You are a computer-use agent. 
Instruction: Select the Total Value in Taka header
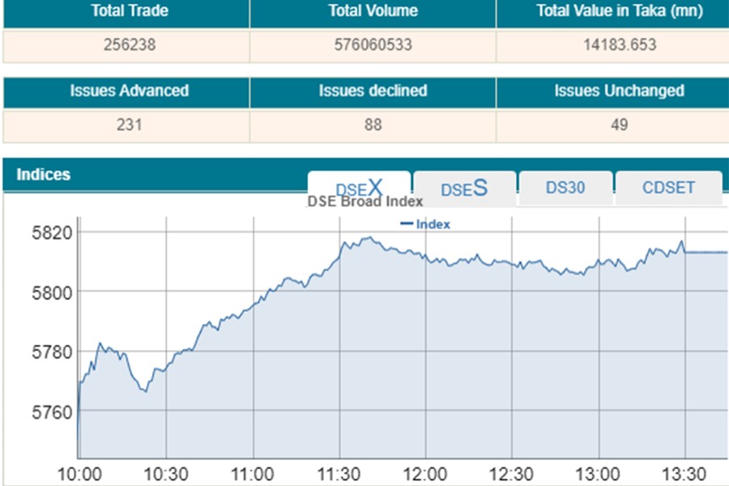[620, 11]
